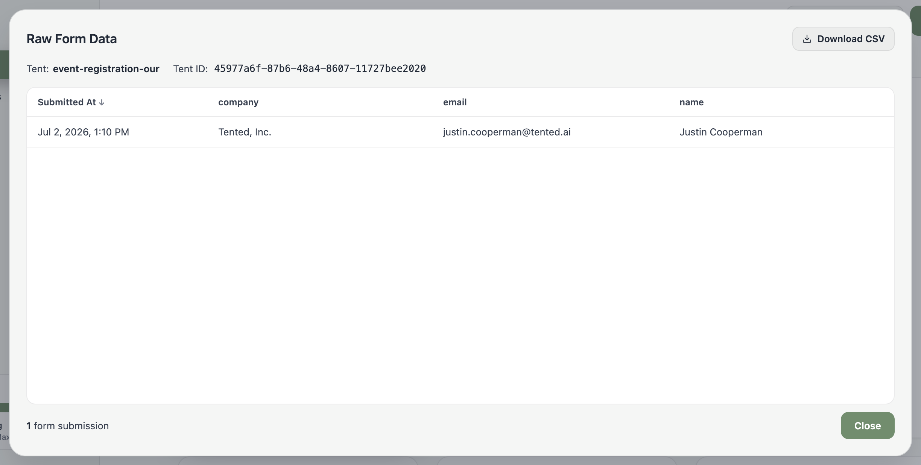Select the Justin Cooperman name cell
The height and width of the screenshot is (465, 921).
721,132
